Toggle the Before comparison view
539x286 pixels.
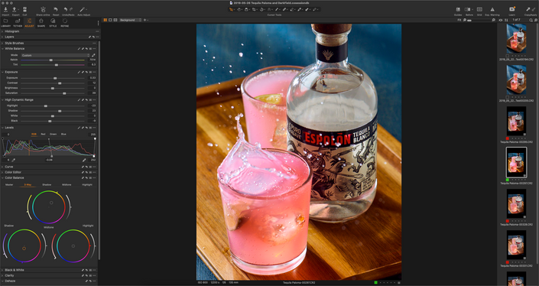click(x=467, y=10)
